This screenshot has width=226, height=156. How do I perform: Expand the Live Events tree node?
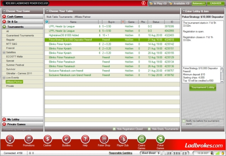pyautogui.click(x=4, y=78)
